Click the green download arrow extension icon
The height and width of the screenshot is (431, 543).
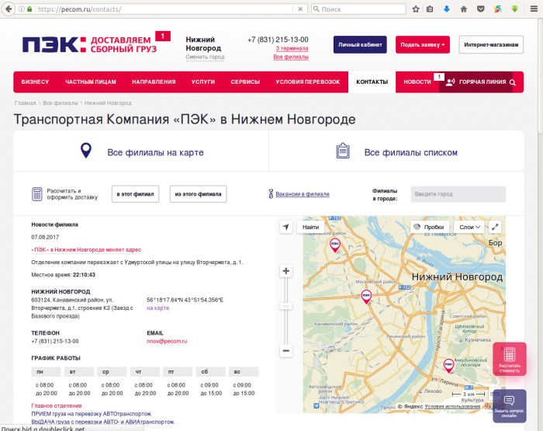pyautogui.click(x=514, y=9)
